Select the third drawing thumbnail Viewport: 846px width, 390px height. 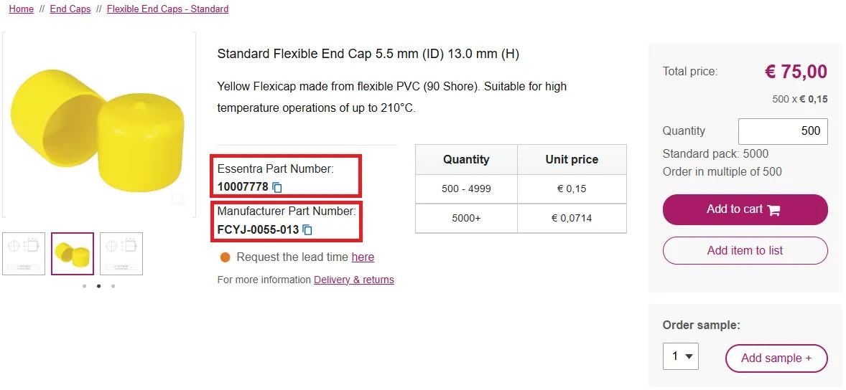click(x=121, y=253)
